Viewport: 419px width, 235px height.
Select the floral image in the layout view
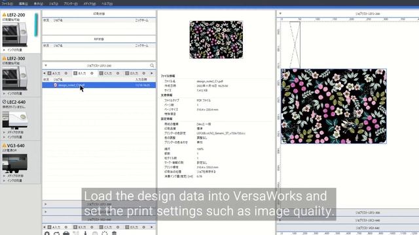334,106
